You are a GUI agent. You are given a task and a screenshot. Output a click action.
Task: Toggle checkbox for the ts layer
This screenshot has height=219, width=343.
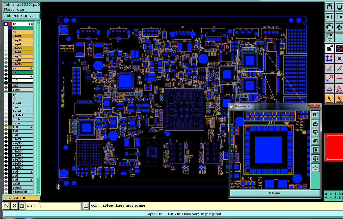[6, 28]
